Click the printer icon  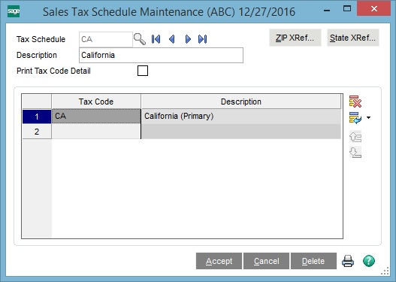click(348, 261)
